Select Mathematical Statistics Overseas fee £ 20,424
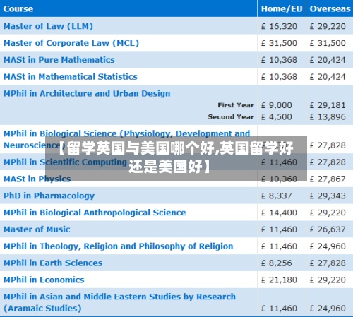 pyautogui.click(x=328, y=77)
